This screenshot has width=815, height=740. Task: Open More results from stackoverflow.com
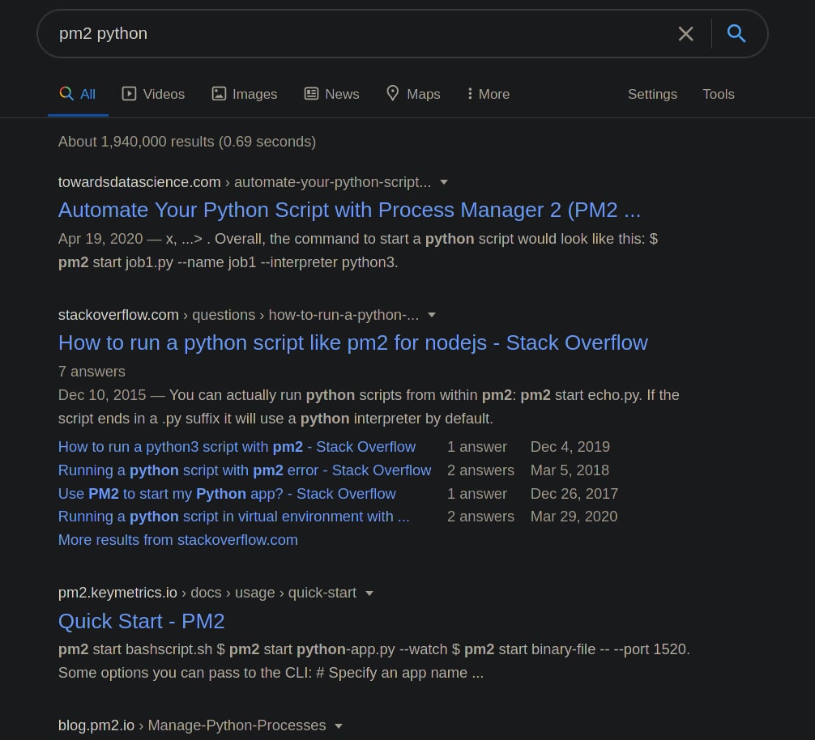click(x=177, y=539)
